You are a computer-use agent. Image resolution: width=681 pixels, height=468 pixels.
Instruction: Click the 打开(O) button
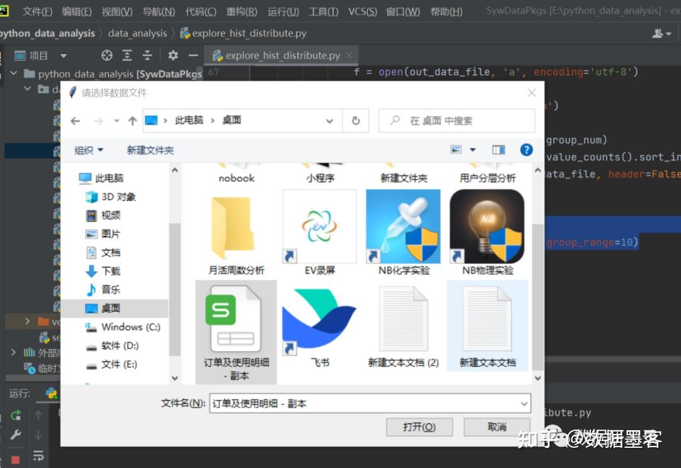pyautogui.click(x=419, y=427)
